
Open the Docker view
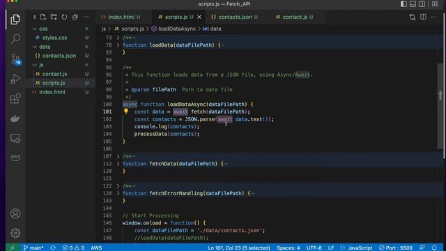[15, 119]
